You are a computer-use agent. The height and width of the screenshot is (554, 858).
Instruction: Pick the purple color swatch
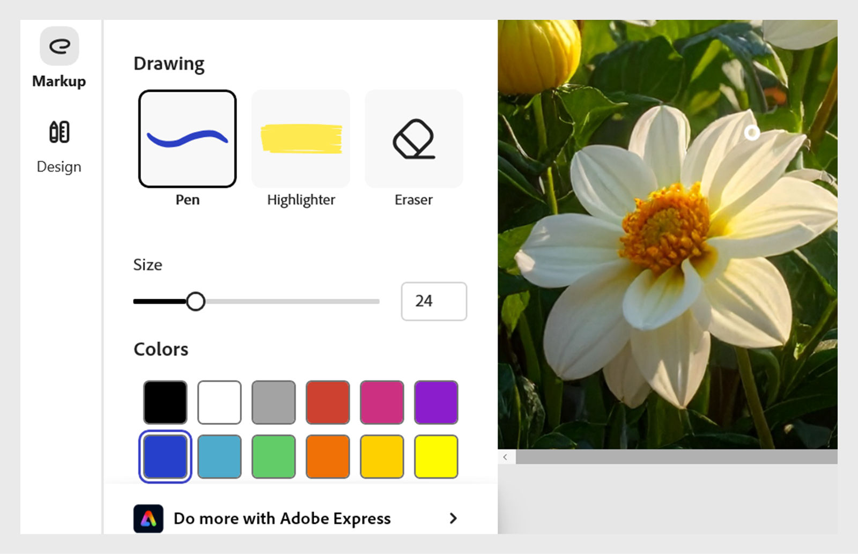point(435,402)
